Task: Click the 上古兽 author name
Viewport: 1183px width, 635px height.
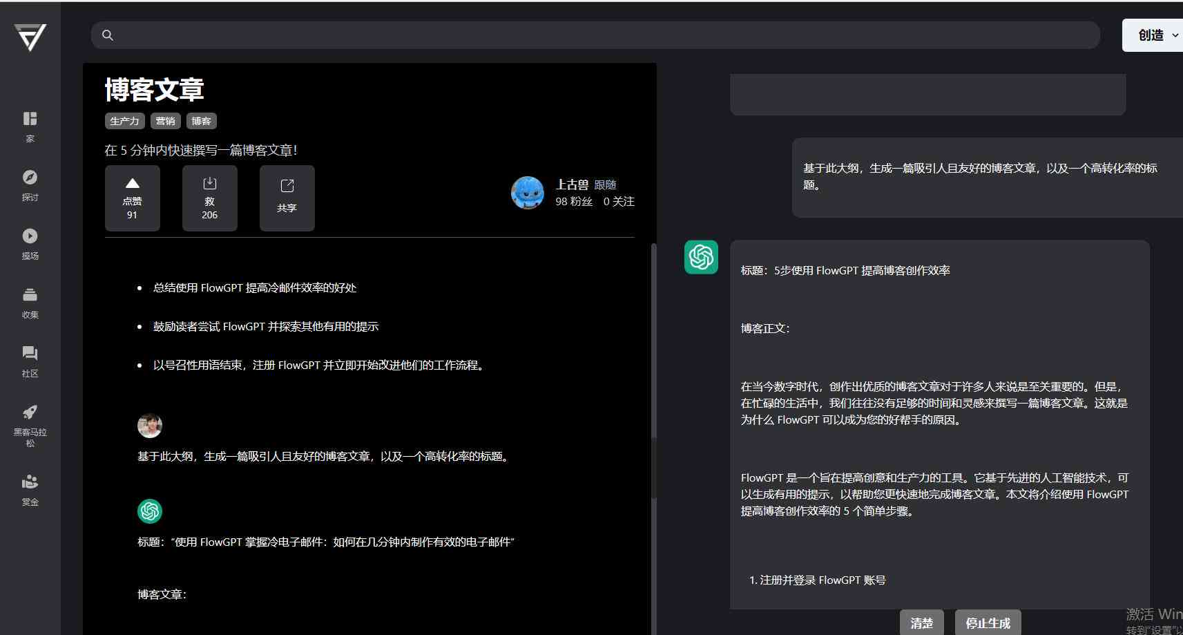Action: click(573, 184)
